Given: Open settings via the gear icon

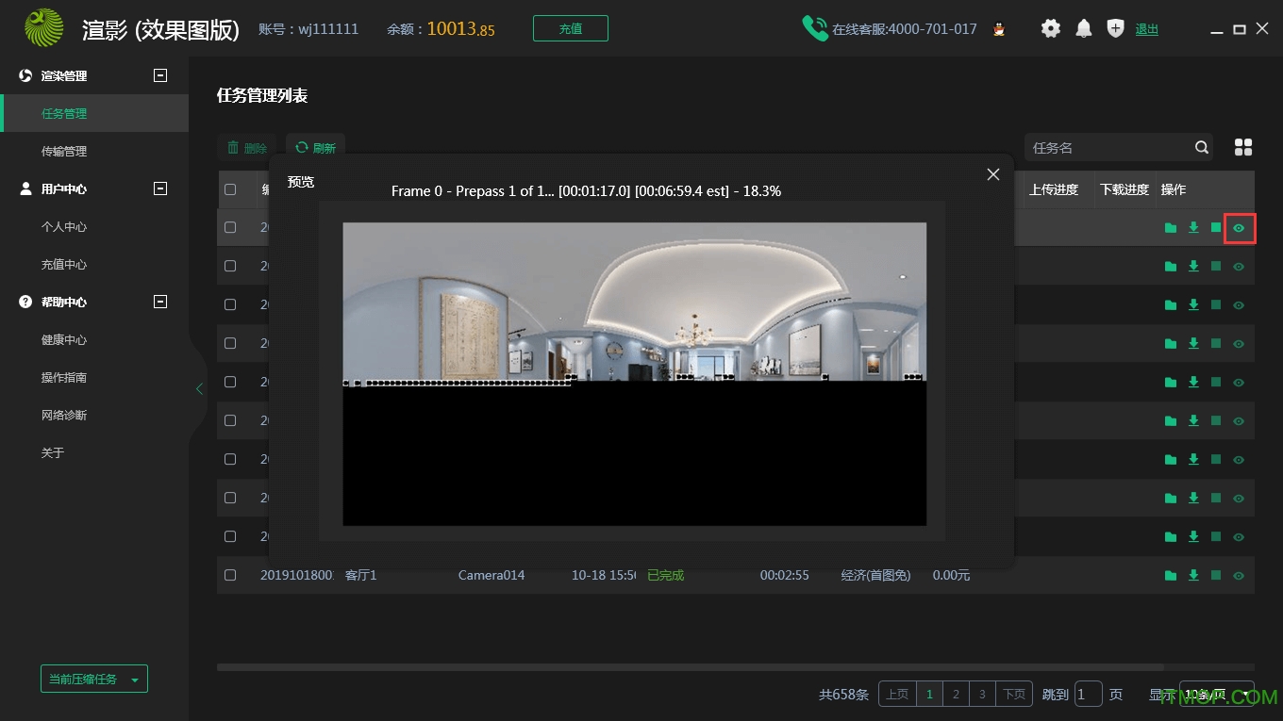Looking at the screenshot, I should [1050, 28].
